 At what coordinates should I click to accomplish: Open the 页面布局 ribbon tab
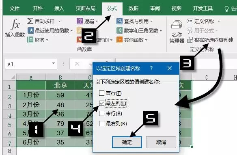tap(86, 8)
